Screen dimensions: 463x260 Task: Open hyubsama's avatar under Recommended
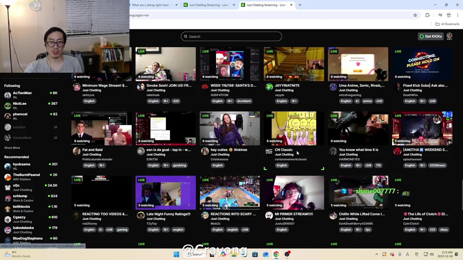tap(8, 166)
